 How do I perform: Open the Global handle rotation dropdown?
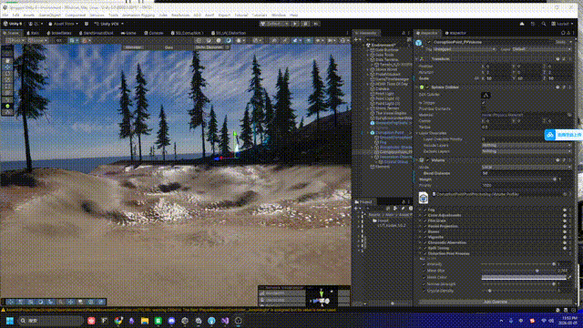click(37, 40)
